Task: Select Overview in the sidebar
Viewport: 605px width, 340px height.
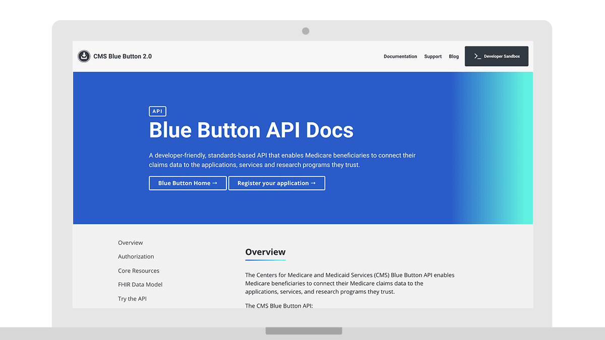Action: [x=131, y=243]
